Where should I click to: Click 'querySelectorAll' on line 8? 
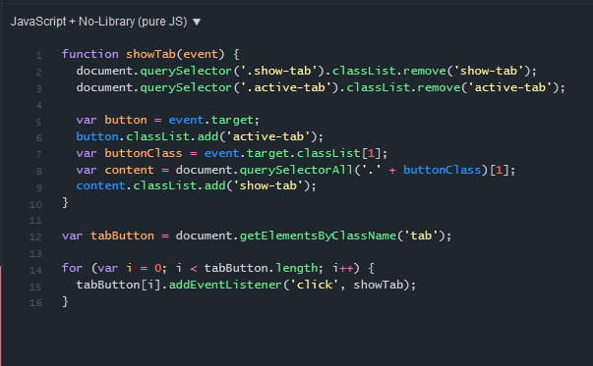[x=296, y=170]
